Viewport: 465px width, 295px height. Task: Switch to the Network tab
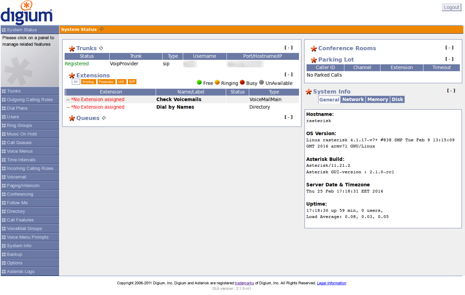[353, 99]
